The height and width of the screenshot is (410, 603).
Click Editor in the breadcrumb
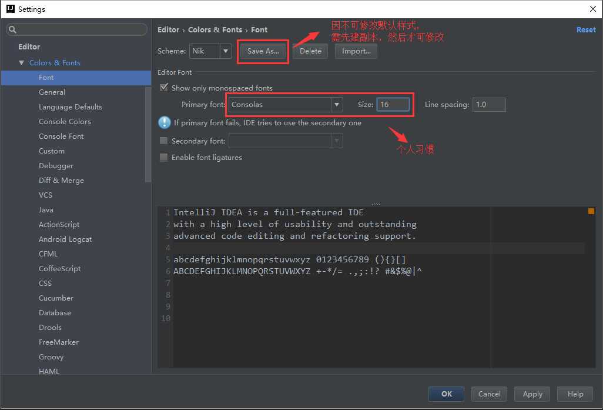coord(169,29)
